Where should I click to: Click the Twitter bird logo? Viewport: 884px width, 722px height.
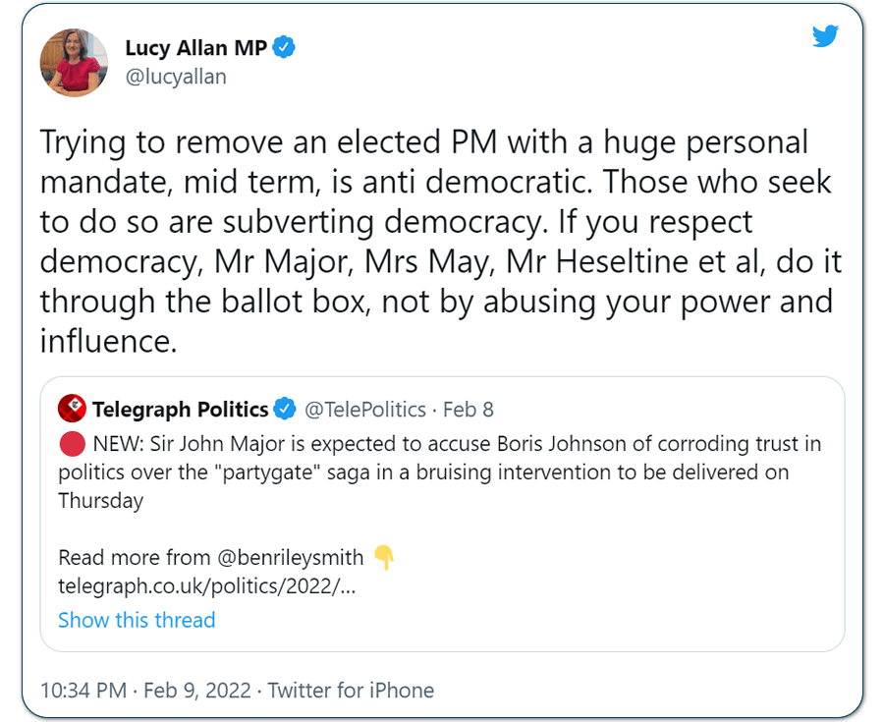pyautogui.click(x=825, y=36)
